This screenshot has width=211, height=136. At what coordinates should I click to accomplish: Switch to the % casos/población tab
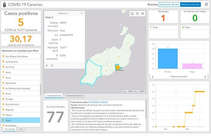click(x=74, y=95)
